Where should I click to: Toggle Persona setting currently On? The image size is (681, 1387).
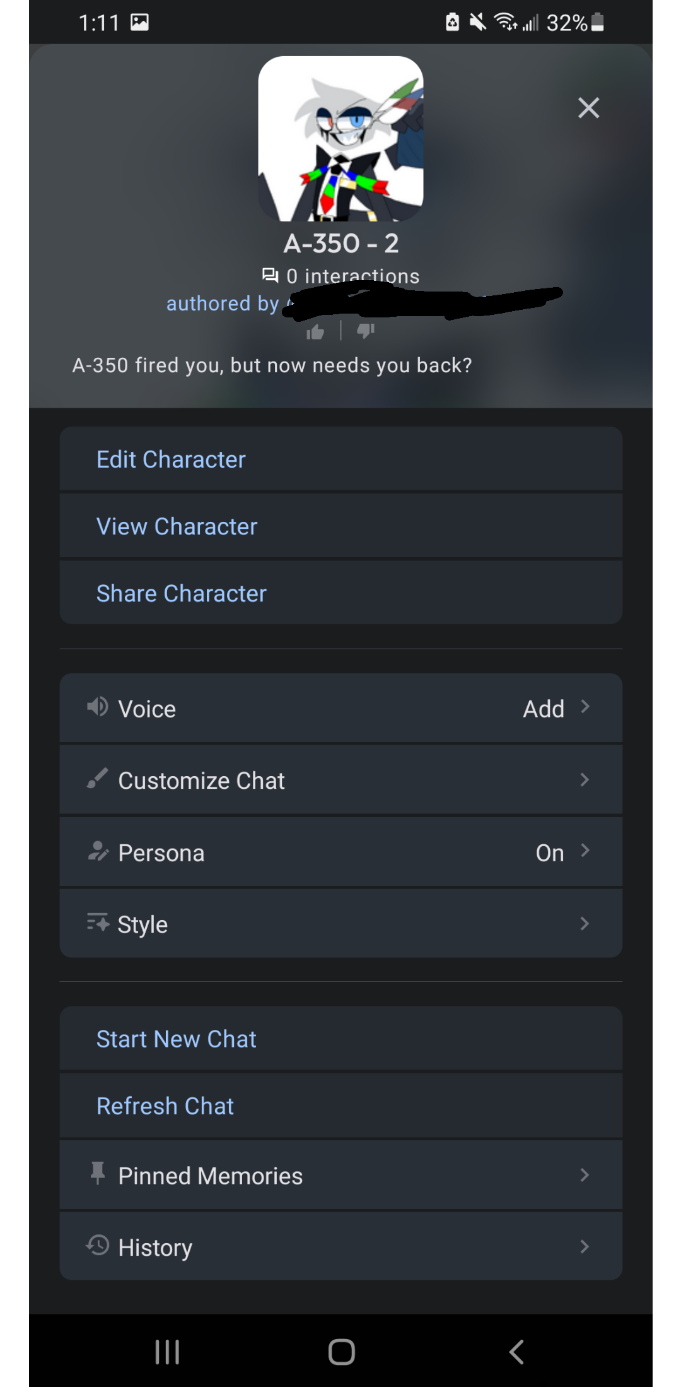click(549, 852)
